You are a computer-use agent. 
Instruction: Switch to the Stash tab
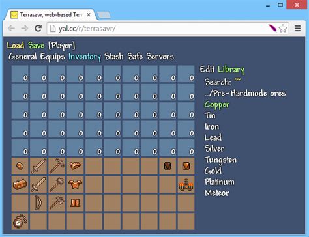(114, 57)
